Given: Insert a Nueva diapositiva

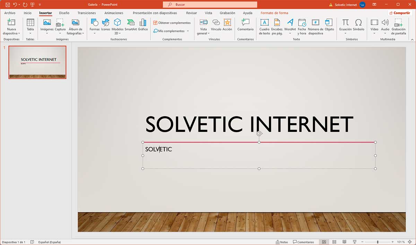Looking at the screenshot, I should 11,27.
